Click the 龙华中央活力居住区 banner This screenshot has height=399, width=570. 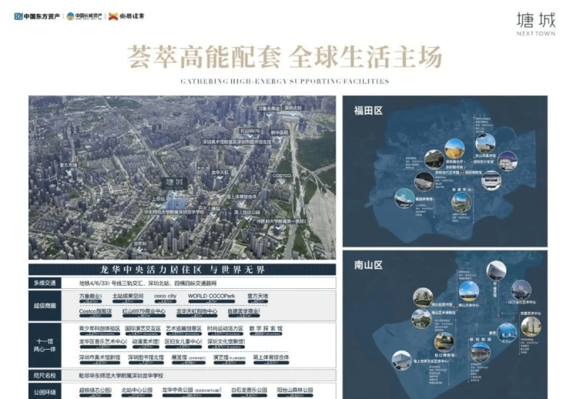(x=182, y=270)
